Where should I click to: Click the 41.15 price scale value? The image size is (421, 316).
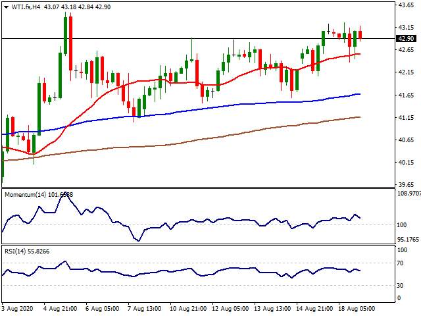pyautogui.click(x=406, y=117)
